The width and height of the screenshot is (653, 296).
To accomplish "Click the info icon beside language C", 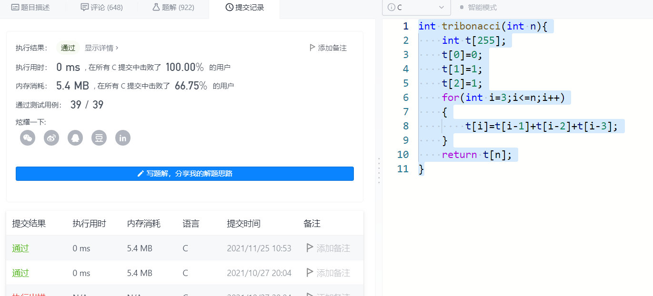I will 392,7.
